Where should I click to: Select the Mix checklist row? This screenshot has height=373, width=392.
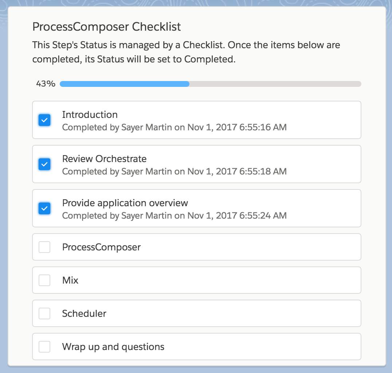point(197,280)
